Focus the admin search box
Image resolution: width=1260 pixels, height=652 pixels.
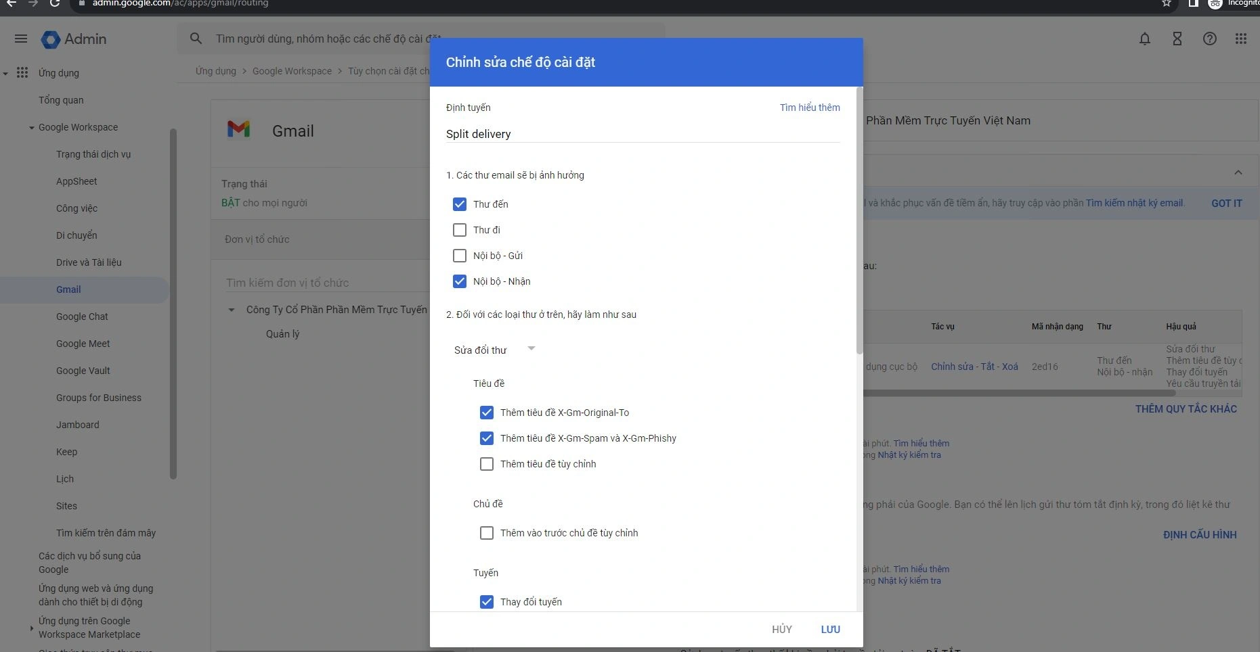421,39
